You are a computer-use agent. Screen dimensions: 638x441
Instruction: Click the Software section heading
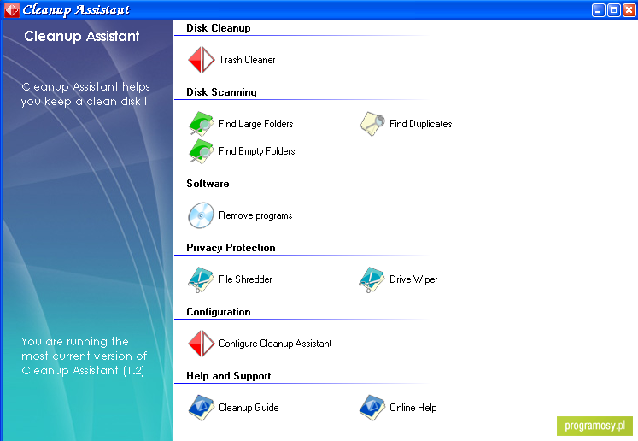click(x=208, y=184)
